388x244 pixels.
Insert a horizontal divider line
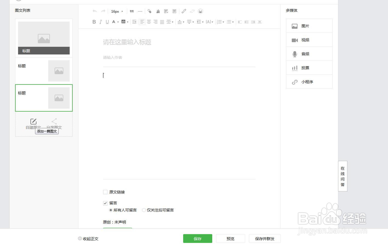pos(140,11)
